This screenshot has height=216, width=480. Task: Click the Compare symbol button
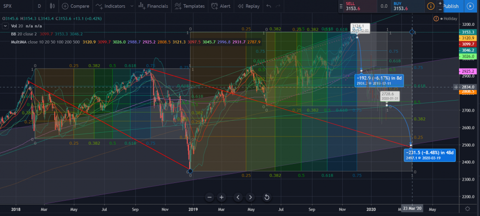76,6
